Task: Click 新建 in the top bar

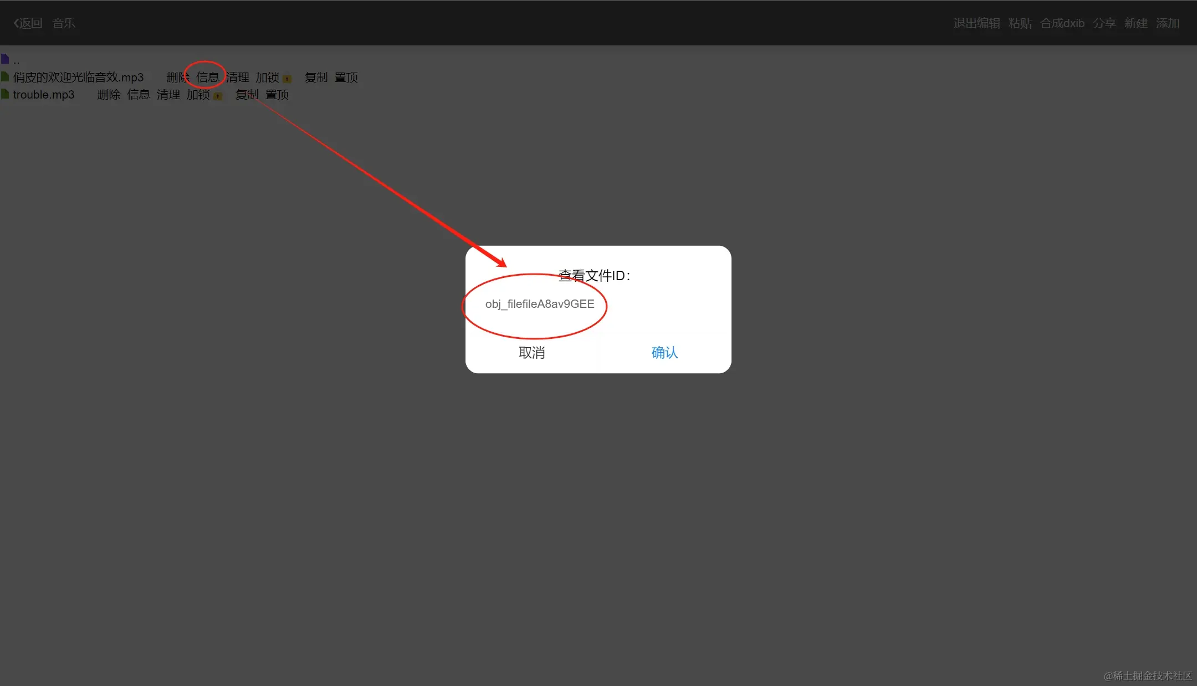Action: tap(1135, 23)
